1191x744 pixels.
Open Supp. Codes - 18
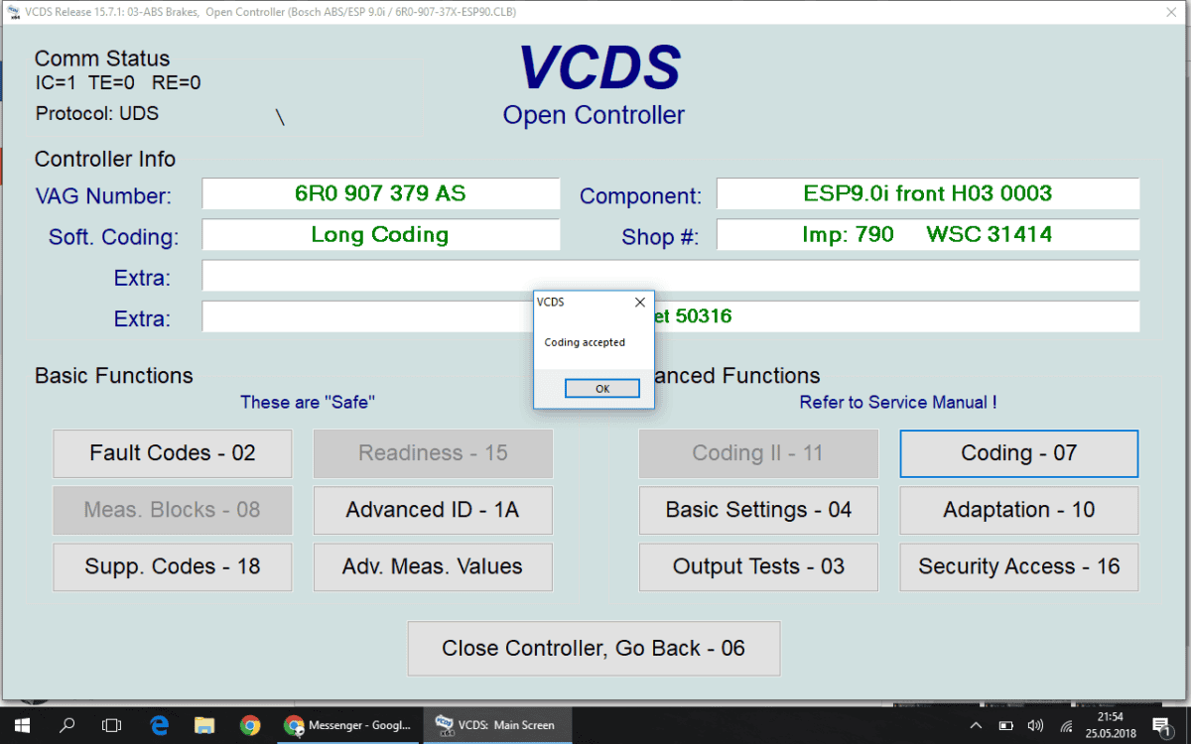[173, 566]
